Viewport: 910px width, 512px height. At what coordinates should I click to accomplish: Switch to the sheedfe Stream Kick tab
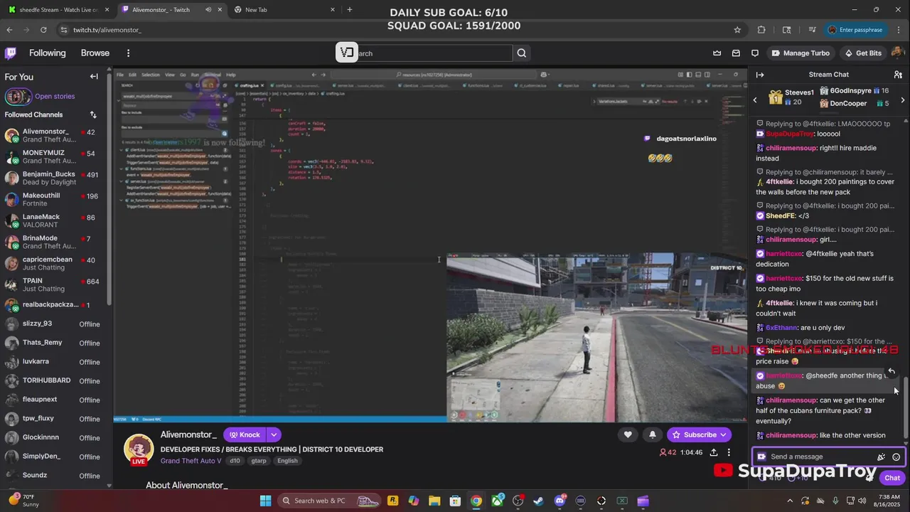click(59, 10)
